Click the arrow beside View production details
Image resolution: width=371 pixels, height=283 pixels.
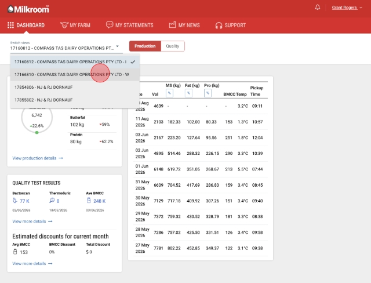pos(61,158)
